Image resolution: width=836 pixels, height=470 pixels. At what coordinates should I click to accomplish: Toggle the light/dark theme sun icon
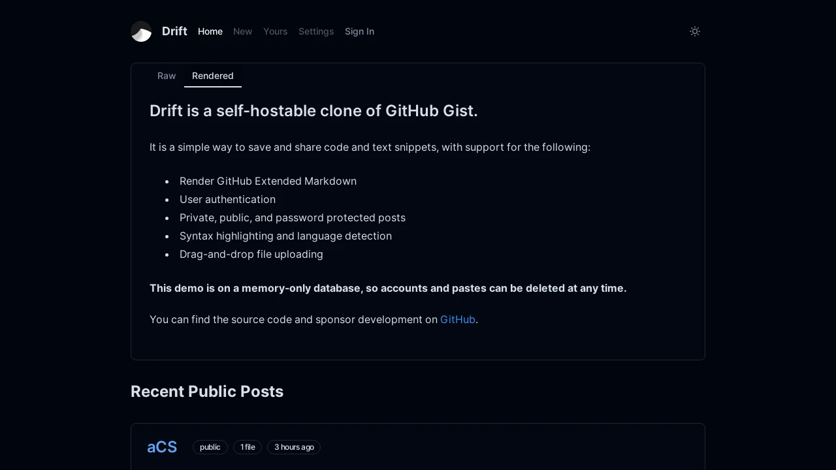tap(695, 31)
